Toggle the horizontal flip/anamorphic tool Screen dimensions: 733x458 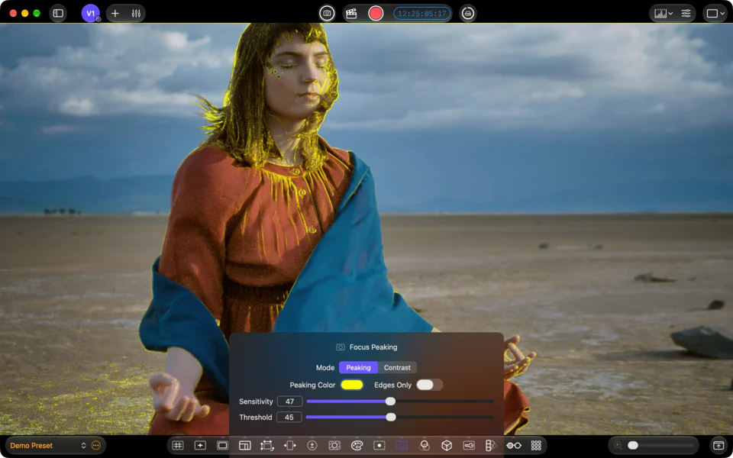pyautogui.click(x=290, y=445)
